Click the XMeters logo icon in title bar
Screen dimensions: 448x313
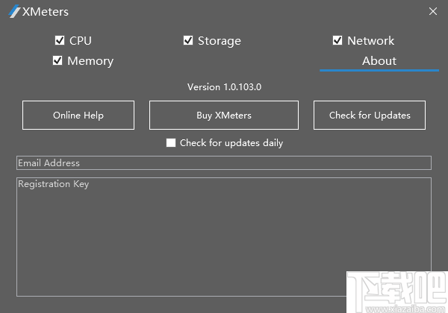pos(13,12)
